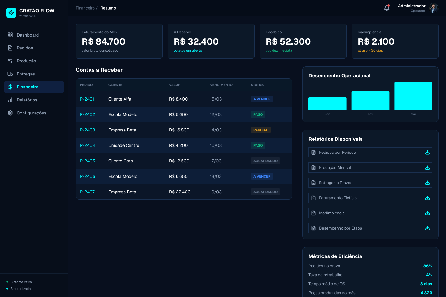Click the PARCIAL status badge
The height and width of the screenshot is (297, 446).
point(260,130)
